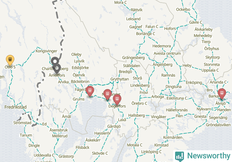Click the Gävle C station label
232x162 pixels.
196,22
